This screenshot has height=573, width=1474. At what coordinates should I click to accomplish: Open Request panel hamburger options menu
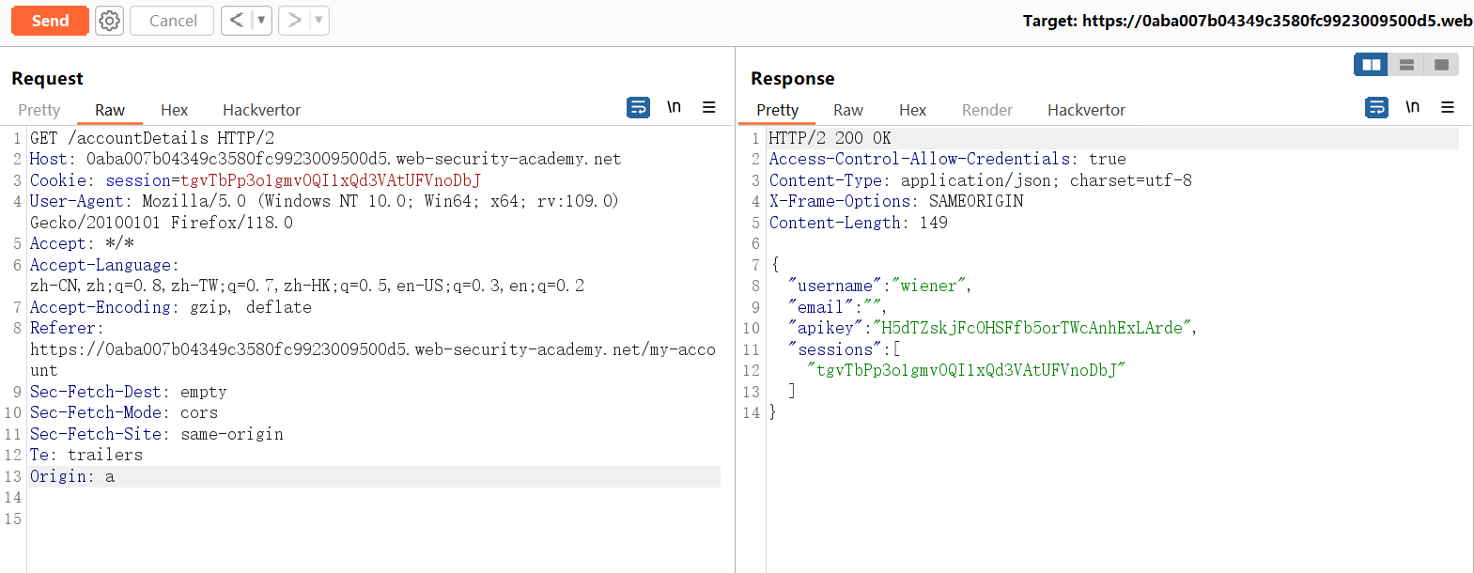coord(709,107)
